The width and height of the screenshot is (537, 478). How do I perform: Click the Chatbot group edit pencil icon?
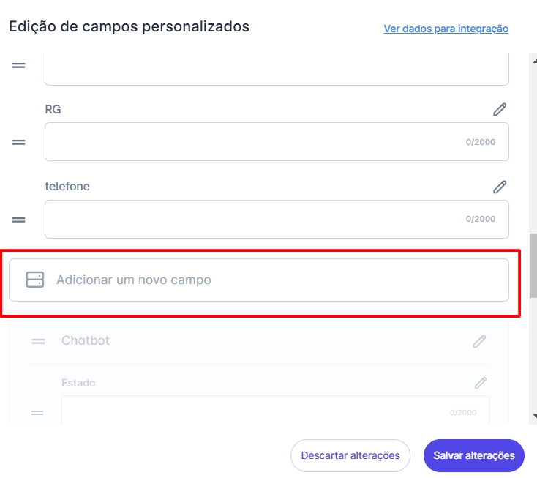click(x=479, y=341)
